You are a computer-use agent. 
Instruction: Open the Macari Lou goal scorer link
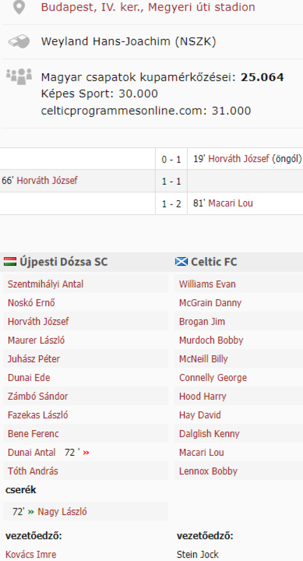pyautogui.click(x=231, y=203)
